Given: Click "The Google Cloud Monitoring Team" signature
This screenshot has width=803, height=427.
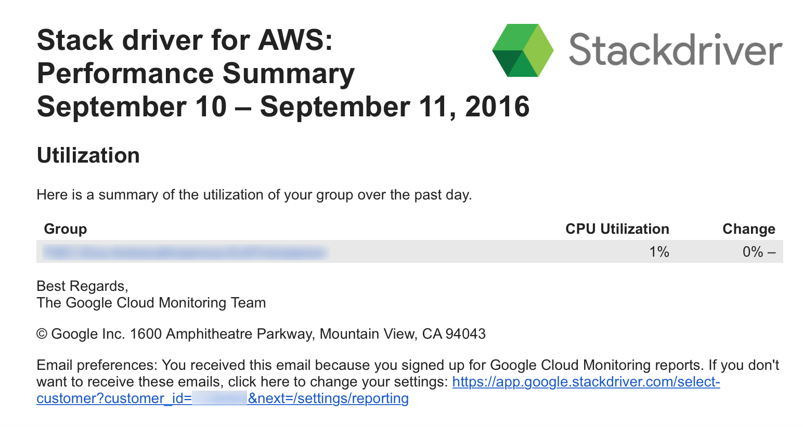Looking at the screenshot, I should pyautogui.click(x=151, y=303).
